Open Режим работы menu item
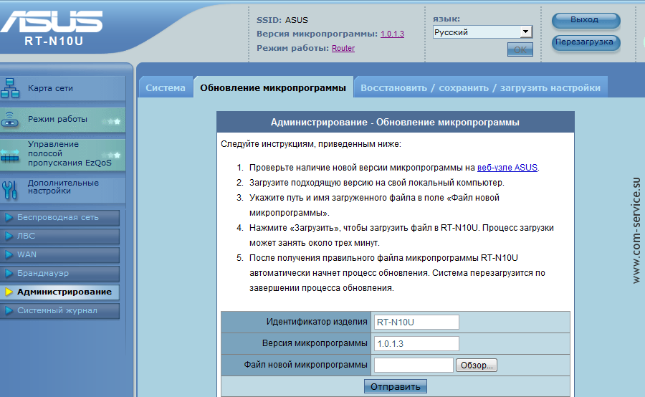645x397 pixels. tap(62, 120)
